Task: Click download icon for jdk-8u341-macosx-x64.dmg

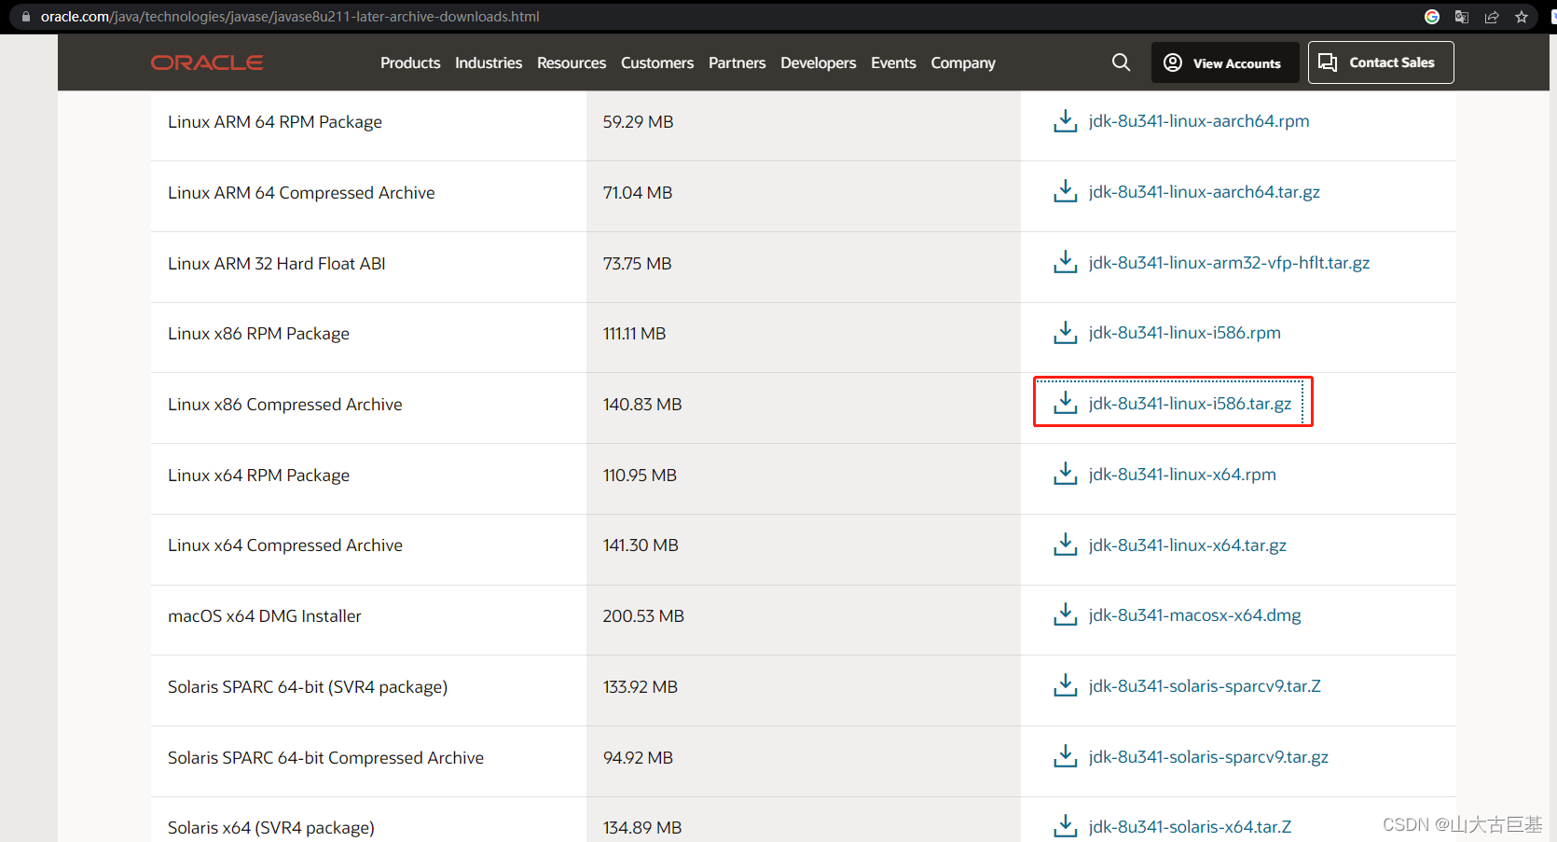Action: (x=1065, y=614)
